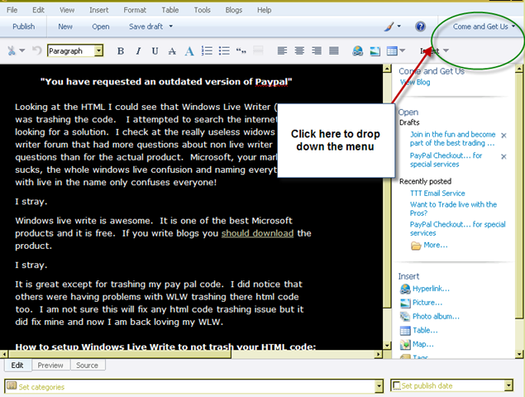Open the Come and Get Us blog dropdown
This screenshot has height=397, width=525.
tap(484, 26)
